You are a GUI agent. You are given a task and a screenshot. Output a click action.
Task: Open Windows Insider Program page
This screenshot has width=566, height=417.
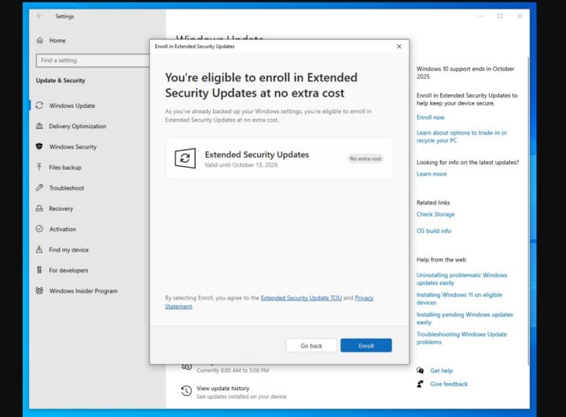click(83, 291)
